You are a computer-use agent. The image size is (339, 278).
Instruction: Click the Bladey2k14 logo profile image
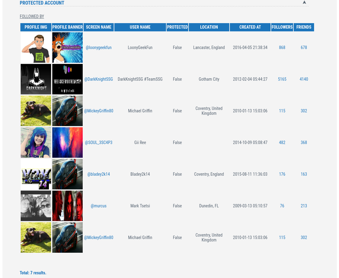pyautogui.click(x=36, y=174)
